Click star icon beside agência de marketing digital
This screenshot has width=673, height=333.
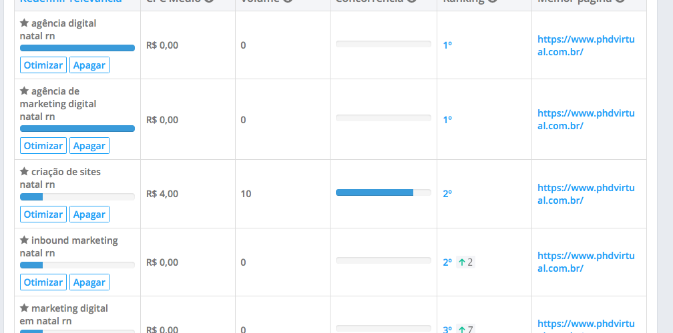coord(24,91)
